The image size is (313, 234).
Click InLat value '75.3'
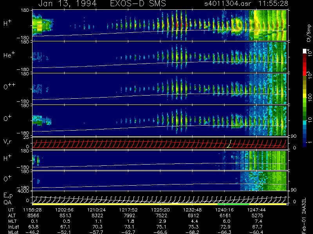tap(193, 227)
